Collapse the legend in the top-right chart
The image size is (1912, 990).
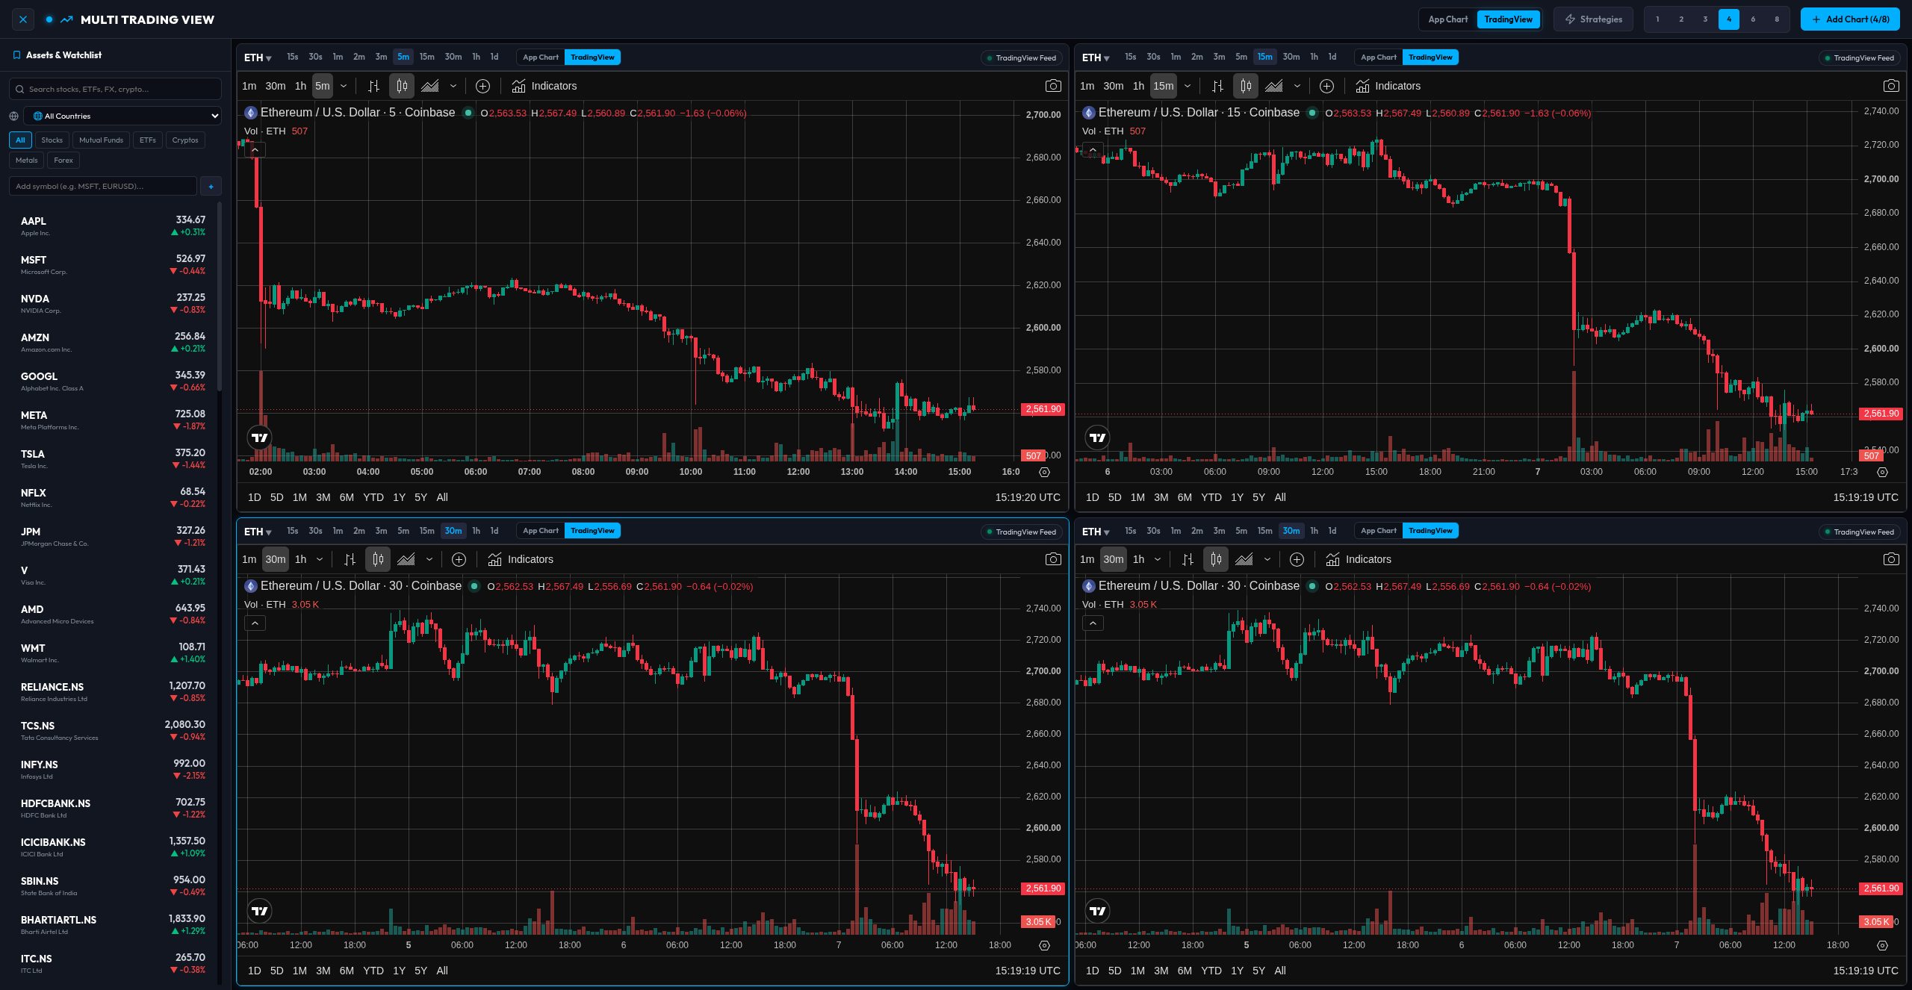click(1093, 150)
